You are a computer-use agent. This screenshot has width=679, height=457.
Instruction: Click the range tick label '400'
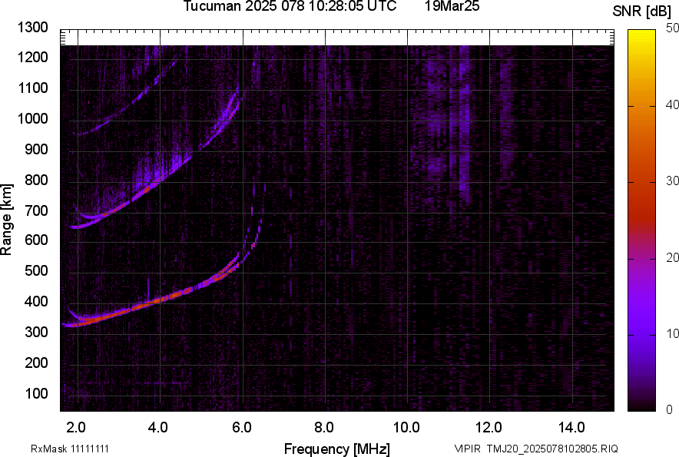pyautogui.click(x=36, y=302)
